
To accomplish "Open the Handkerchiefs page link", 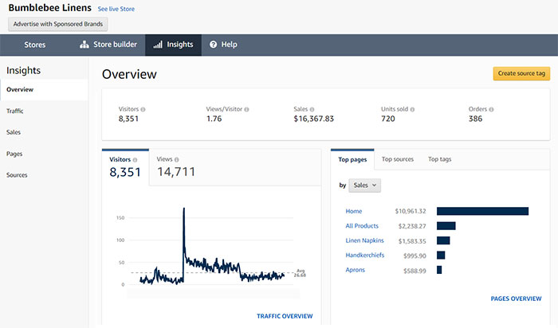I will [365, 255].
